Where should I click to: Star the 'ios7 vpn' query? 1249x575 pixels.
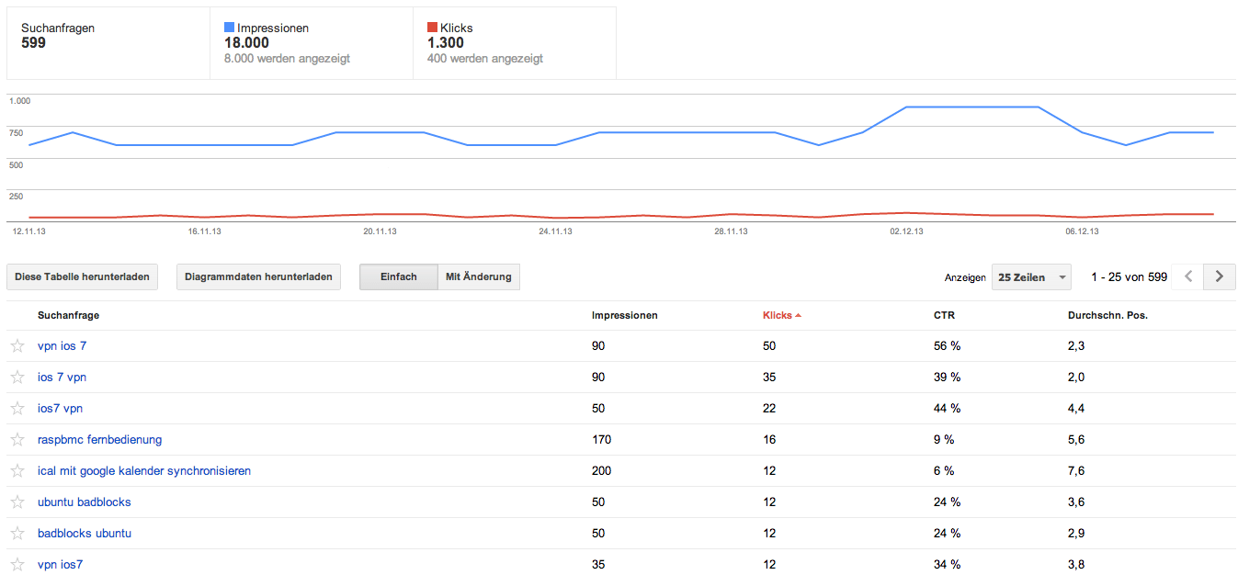tap(17, 409)
